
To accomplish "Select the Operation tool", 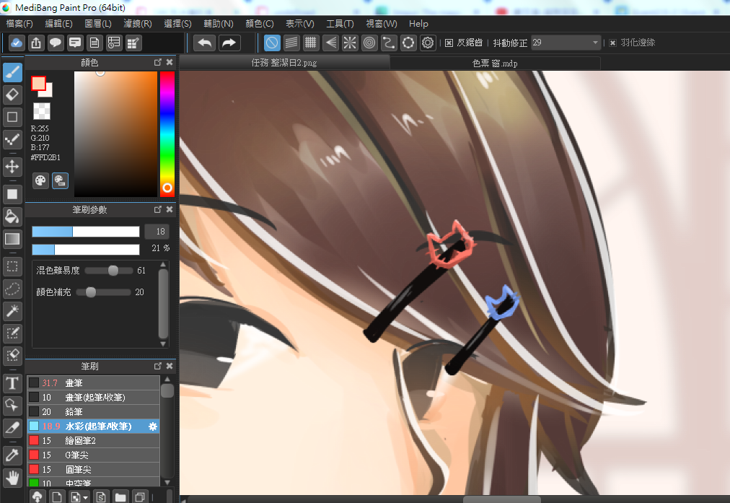I will pyautogui.click(x=12, y=405).
